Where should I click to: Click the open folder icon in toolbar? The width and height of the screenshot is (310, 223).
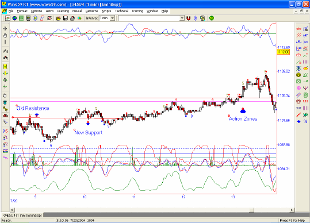coord(58,18)
